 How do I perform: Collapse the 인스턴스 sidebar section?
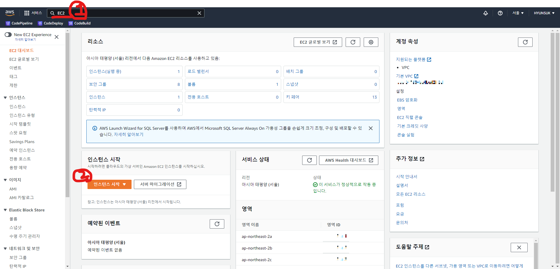click(x=5, y=98)
